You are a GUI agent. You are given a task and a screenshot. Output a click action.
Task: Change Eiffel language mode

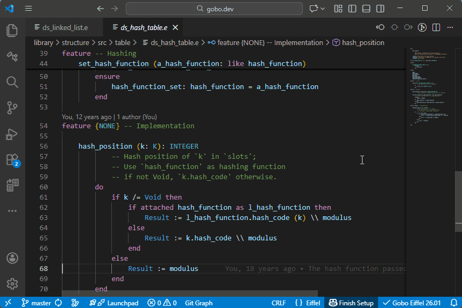coord(307,303)
